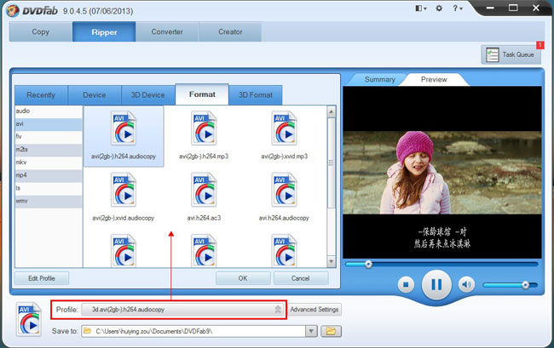Click the preview seek bar handle

point(368,264)
